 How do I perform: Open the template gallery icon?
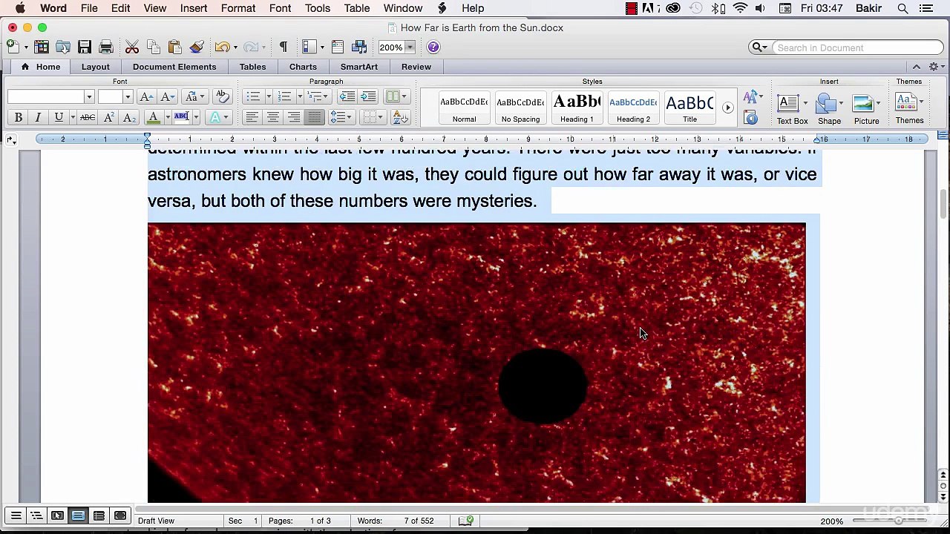(42, 47)
